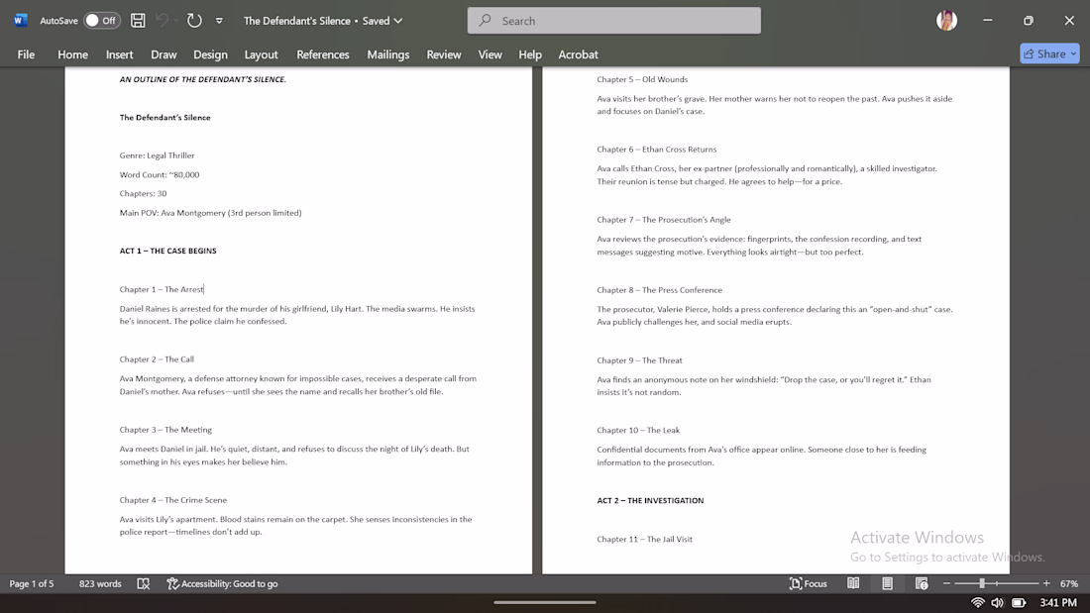
Task: Open Accessibility: Good to go checker
Action: coord(222,584)
